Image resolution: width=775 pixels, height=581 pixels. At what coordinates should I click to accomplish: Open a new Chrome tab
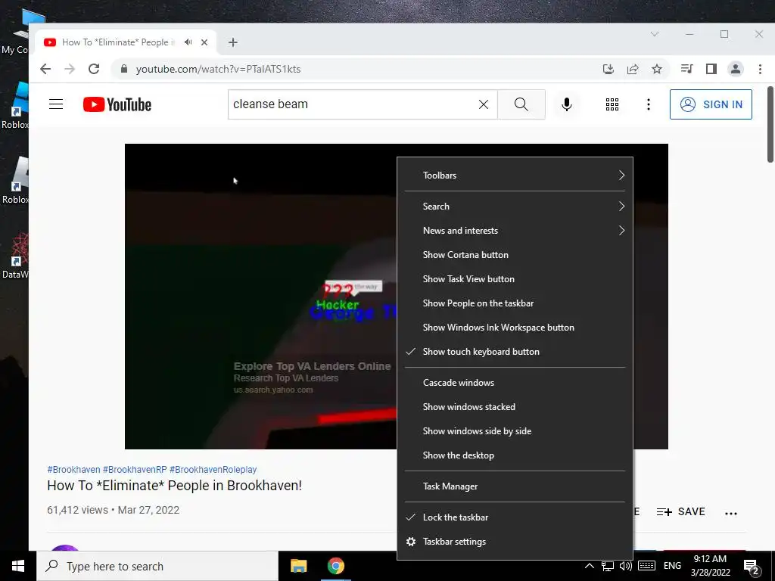[233, 42]
